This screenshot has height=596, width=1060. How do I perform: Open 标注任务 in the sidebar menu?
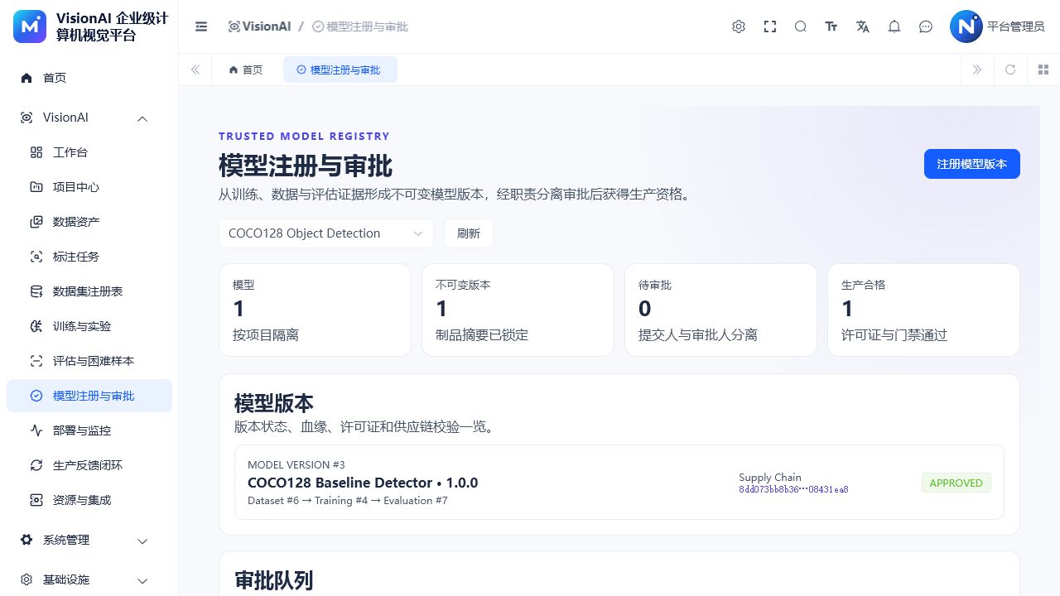click(x=89, y=257)
